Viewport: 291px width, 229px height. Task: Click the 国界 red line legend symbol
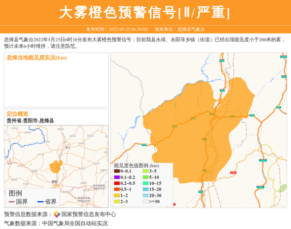[x=12, y=201]
